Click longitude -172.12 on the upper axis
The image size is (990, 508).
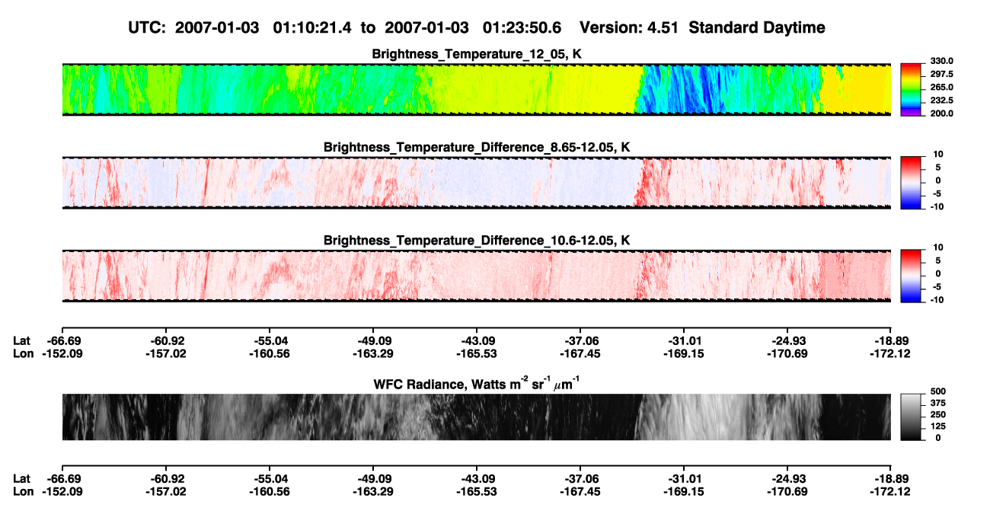[891, 353]
